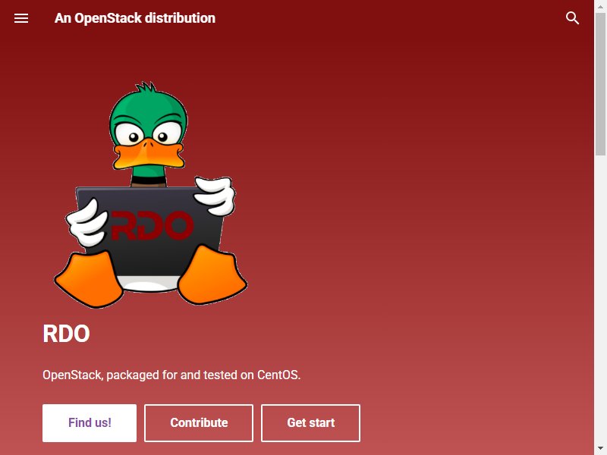
Task: Open the hamburger navigation menu
Action: [21, 18]
